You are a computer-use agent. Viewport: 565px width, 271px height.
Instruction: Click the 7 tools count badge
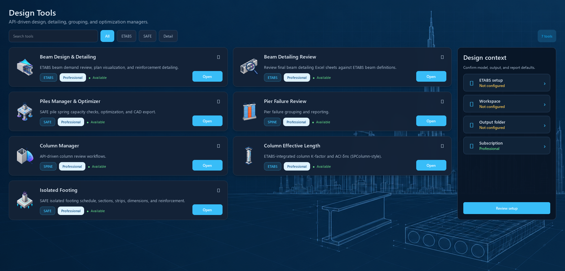tap(547, 36)
